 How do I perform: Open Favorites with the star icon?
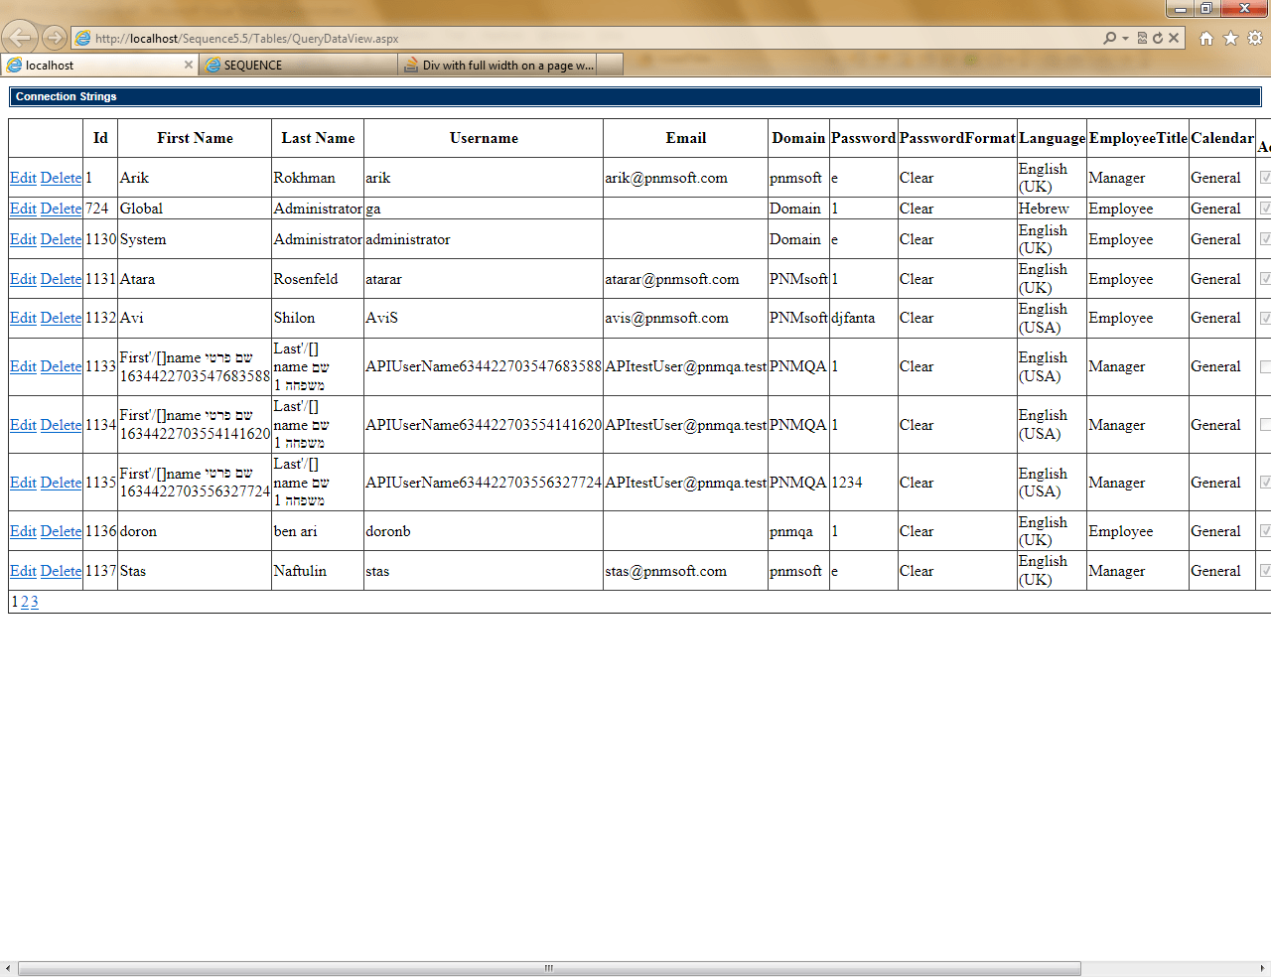tap(1230, 38)
